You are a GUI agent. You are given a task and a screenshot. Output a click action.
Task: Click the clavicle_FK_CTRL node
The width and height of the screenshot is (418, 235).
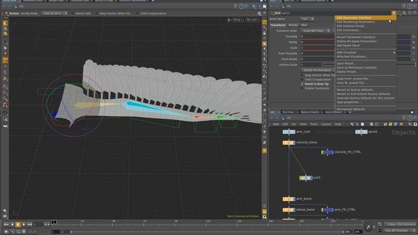[x=327, y=152]
